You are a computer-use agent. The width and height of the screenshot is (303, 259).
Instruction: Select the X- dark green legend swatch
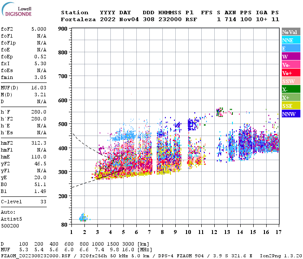point(291,89)
